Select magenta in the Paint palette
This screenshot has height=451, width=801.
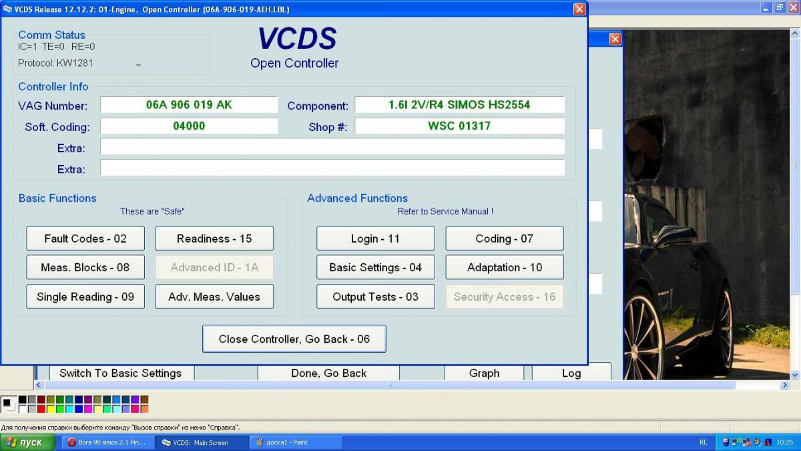click(88, 409)
